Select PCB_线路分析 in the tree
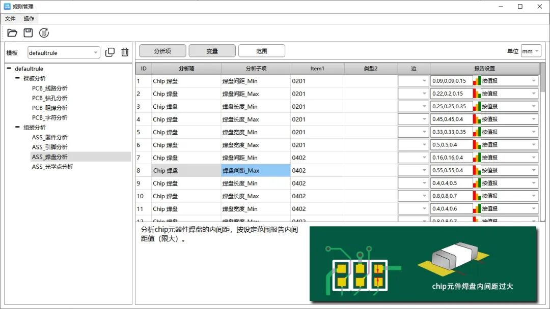The height and width of the screenshot is (309, 550). [x=49, y=88]
